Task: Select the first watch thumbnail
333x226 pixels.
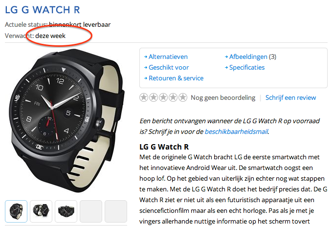Action: (x=16, y=211)
